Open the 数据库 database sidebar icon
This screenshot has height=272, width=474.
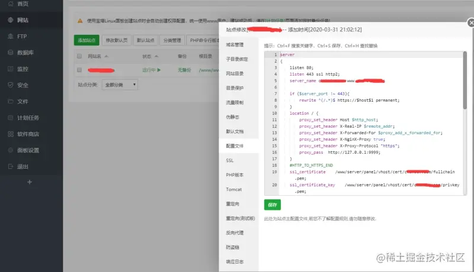tap(11, 53)
